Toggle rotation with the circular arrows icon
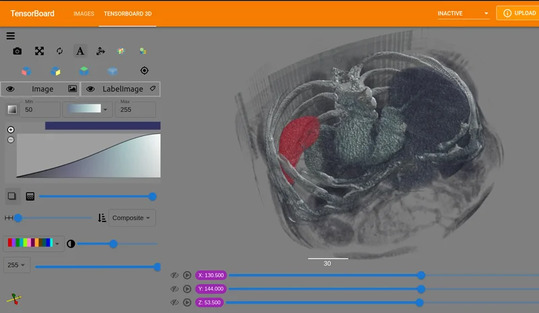Image resolution: width=539 pixels, height=313 pixels. click(59, 51)
